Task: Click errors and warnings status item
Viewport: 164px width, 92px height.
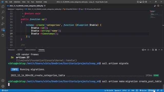Action: [x=5, y=90]
